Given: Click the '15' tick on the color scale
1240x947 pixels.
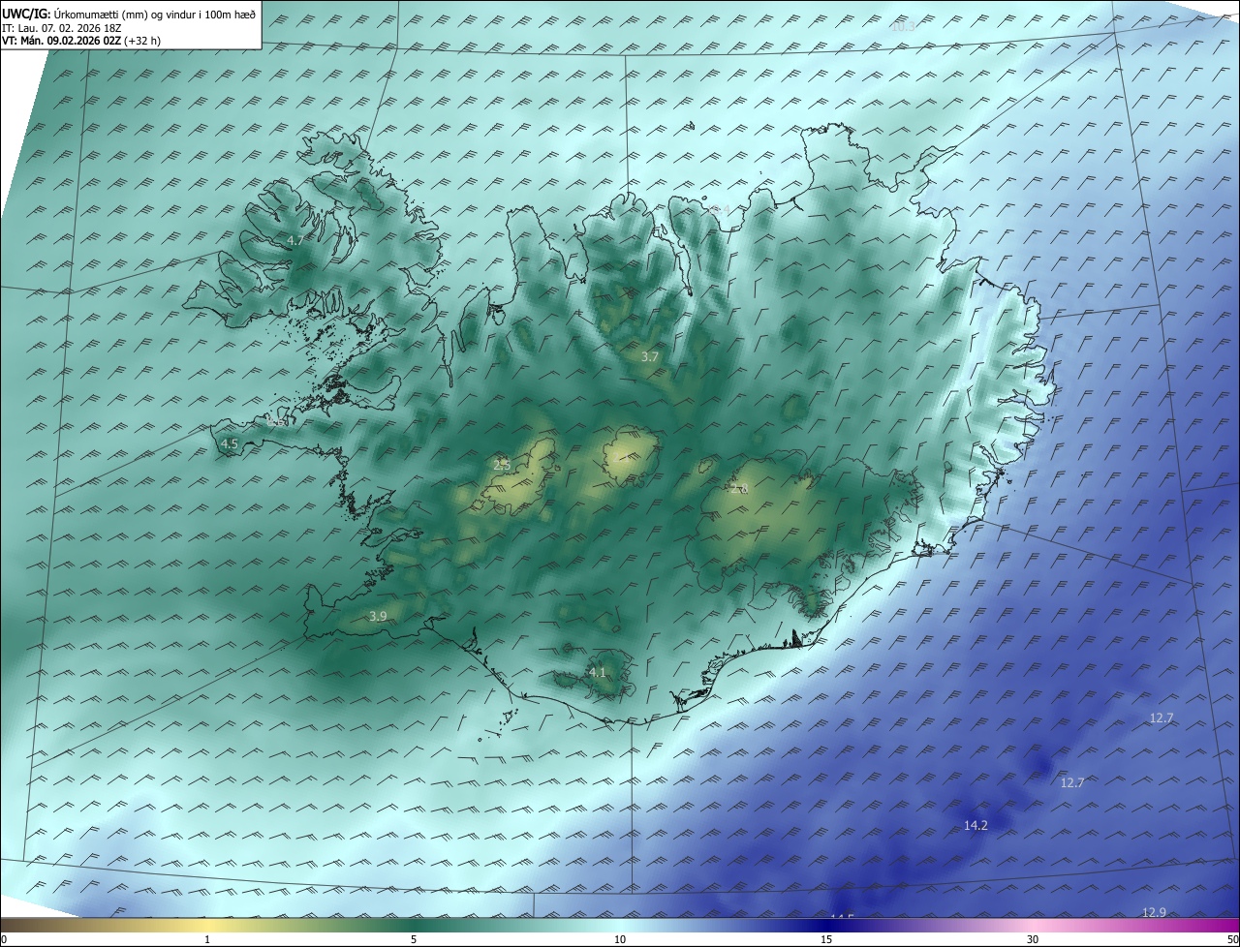Looking at the screenshot, I should click(x=826, y=939).
